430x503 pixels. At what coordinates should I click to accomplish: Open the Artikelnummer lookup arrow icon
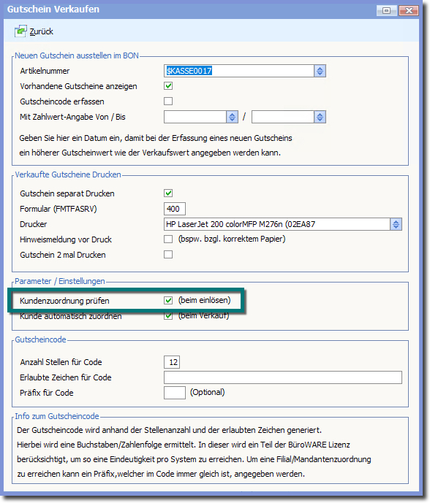(x=320, y=71)
